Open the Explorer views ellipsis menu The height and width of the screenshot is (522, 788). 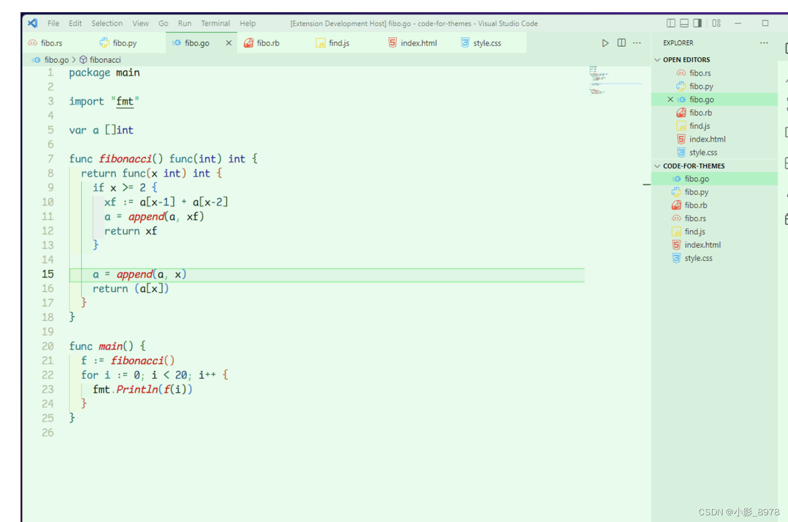pos(764,42)
